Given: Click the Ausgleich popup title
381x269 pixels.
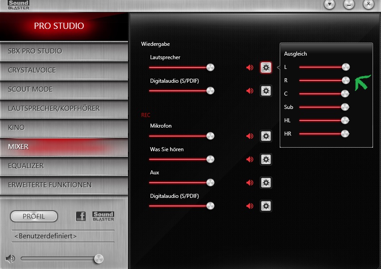Looking at the screenshot, I should (295, 54).
